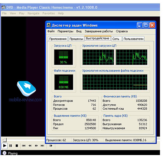Stop playback with the square Stop button

pyautogui.click(x=17, y=146)
